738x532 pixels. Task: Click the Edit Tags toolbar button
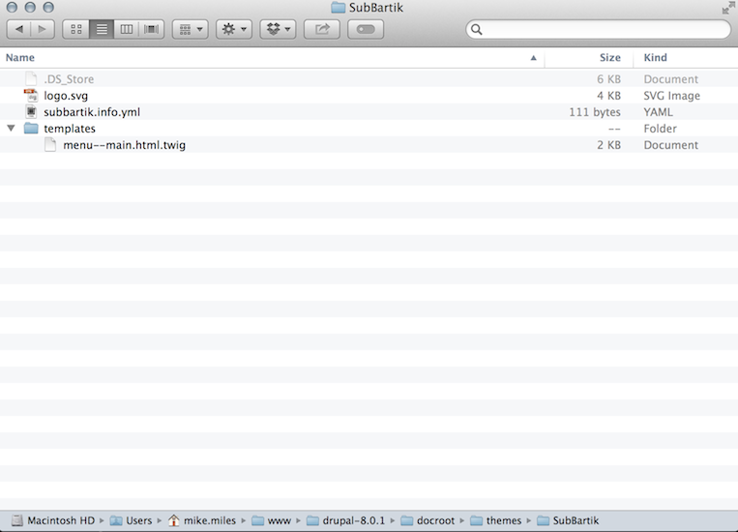coord(366,30)
